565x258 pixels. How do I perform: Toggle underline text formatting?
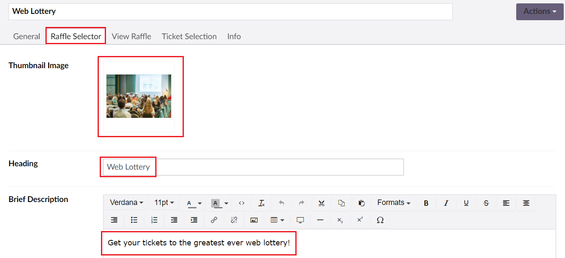point(466,203)
